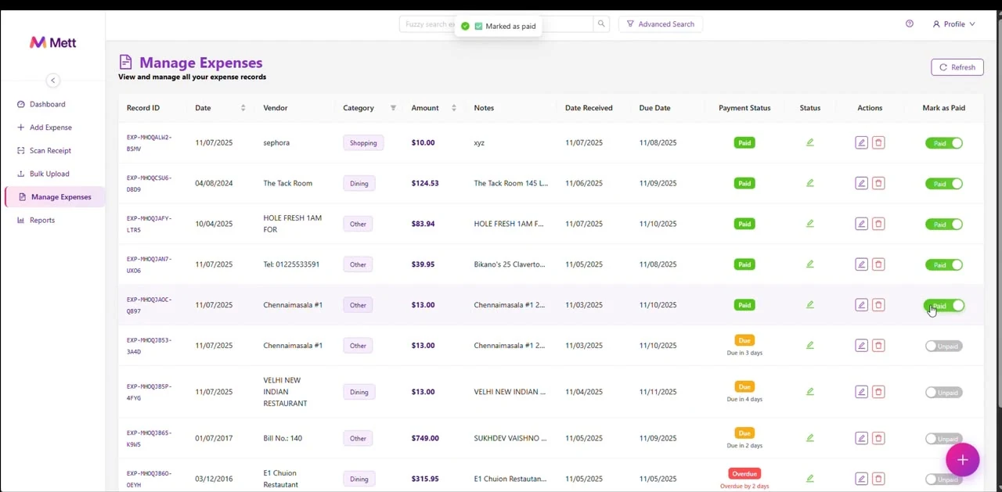Click due date 11/11/2025

coord(658,392)
